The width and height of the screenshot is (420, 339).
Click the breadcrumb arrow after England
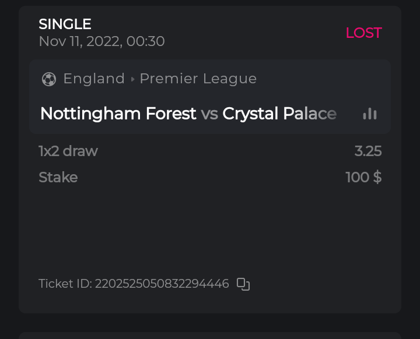click(x=132, y=79)
